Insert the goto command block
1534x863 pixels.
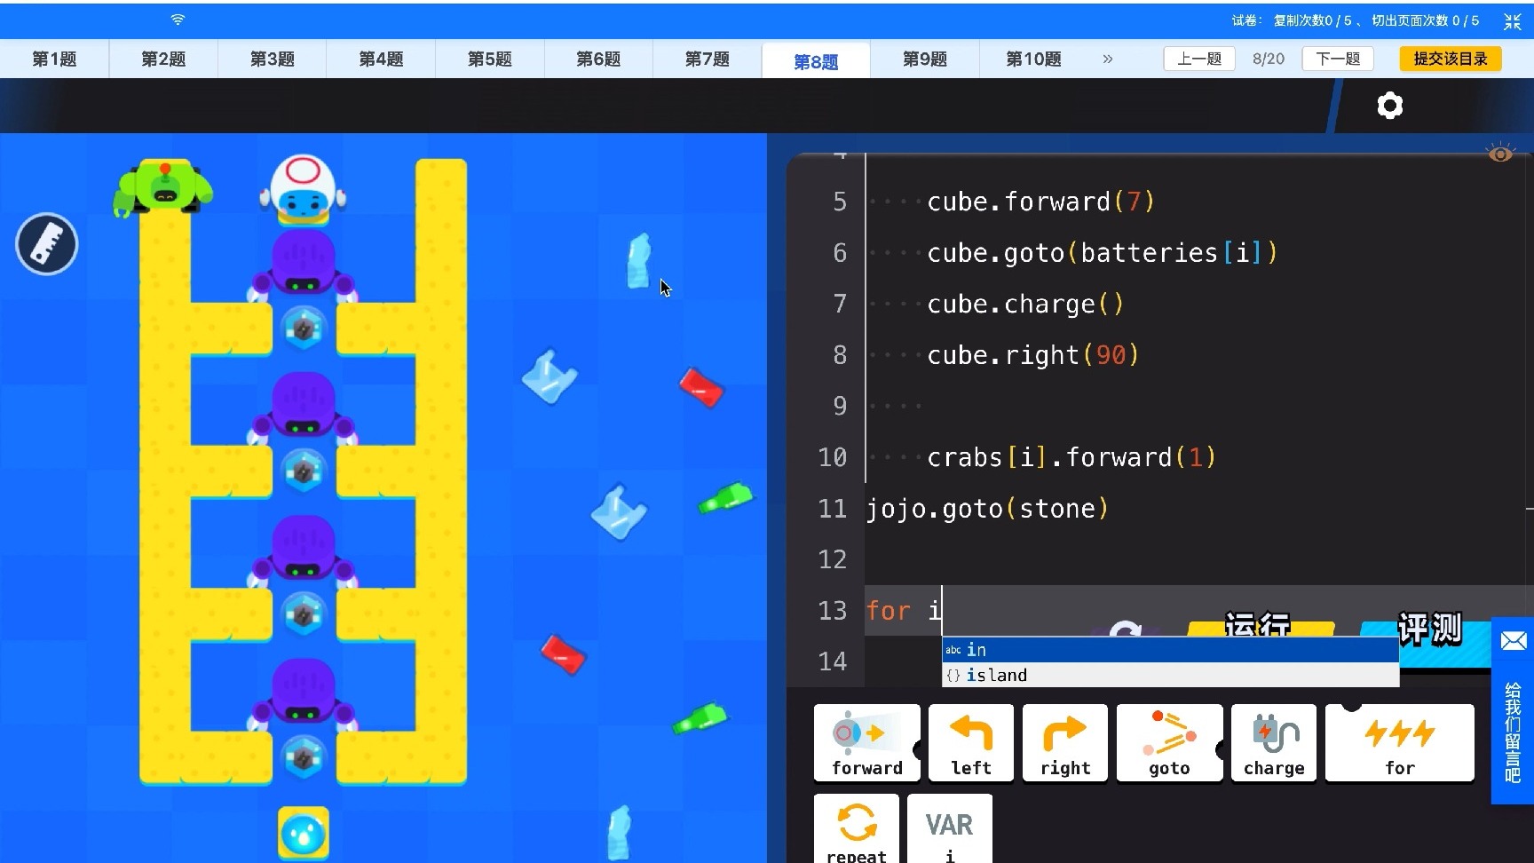[x=1169, y=743]
